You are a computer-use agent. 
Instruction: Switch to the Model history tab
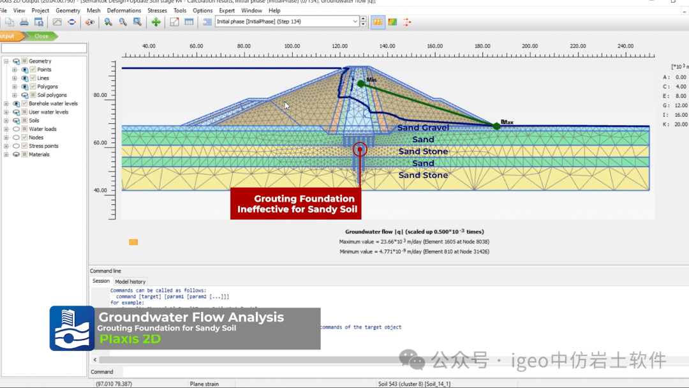click(130, 281)
